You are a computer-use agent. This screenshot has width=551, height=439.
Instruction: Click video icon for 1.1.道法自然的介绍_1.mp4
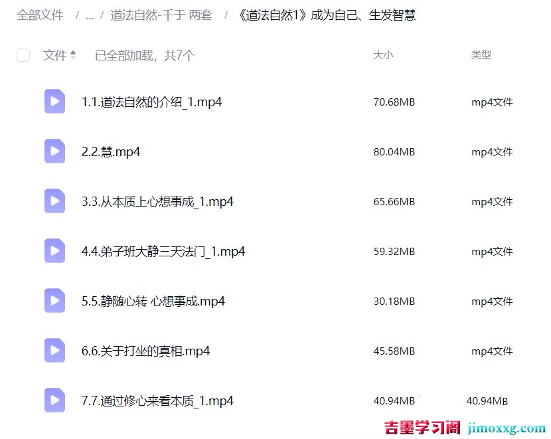coord(54,102)
